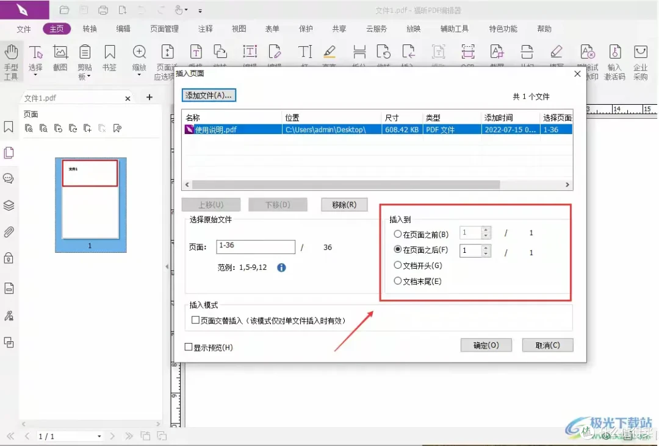Click the Print icon in quick access bar

click(x=103, y=10)
